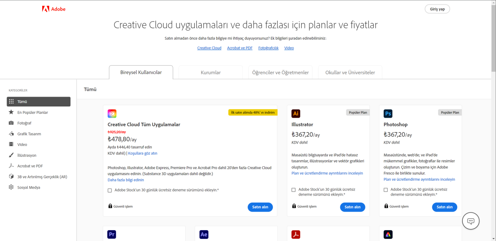The height and width of the screenshot is (241, 496).
Task: Open Daha fazla bilgi edinin link
Action: 126,180
